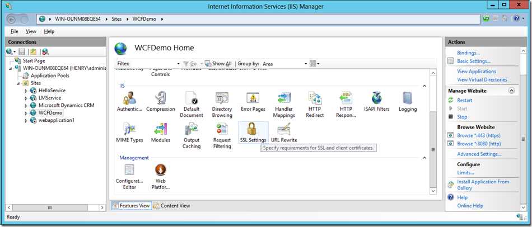Open the Authentication feature icon

(x=129, y=102)
